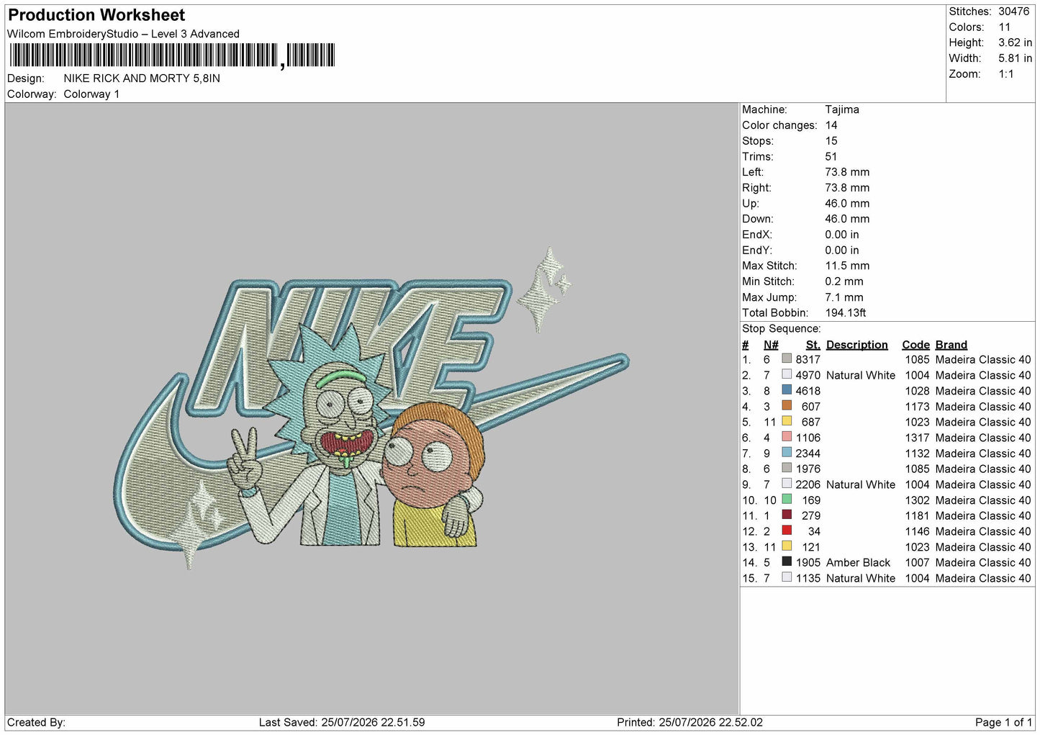1040x735 pixels.
Task: Click the orange swatch in stop row 4
Action: point(787,405)
